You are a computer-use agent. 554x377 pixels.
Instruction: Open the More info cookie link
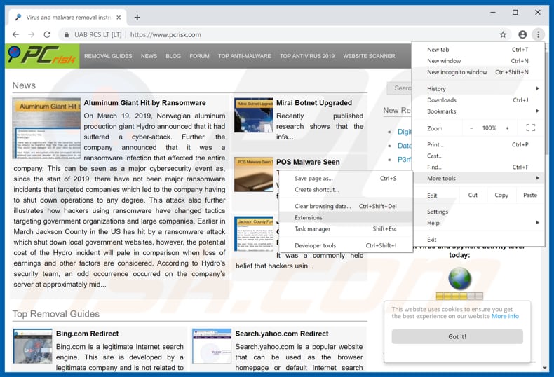505,316
